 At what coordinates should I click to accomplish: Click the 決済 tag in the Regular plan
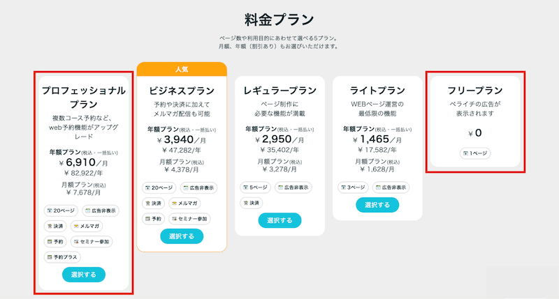pyautogui.click(x=250, y=203)
